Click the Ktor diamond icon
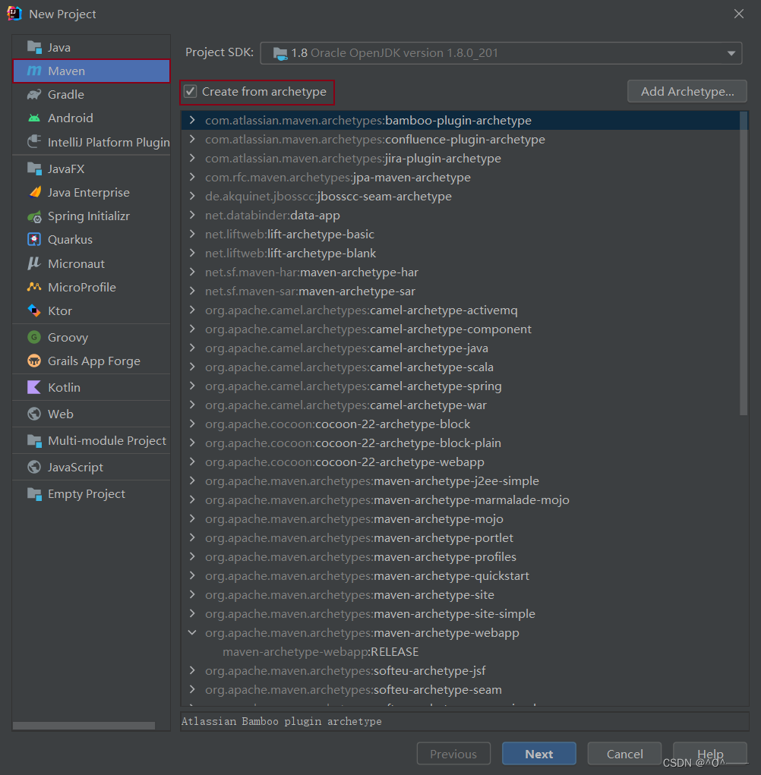The width and height of the screenshot is (761, 775). pyautogui.click(x=34, y=311)
